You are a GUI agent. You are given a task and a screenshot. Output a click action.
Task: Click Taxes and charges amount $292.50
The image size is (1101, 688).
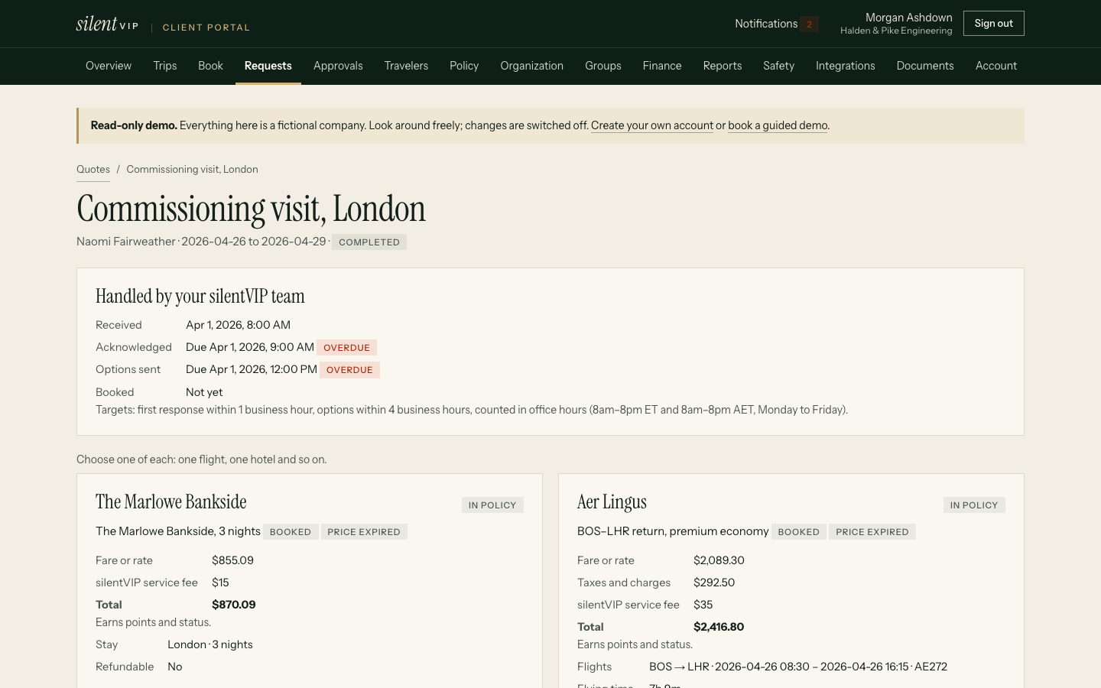click(714, 583)
